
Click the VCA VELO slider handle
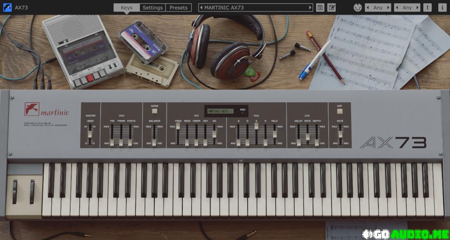[x=275, y=134]
